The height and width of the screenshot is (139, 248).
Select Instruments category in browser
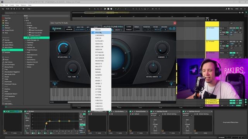12,42
